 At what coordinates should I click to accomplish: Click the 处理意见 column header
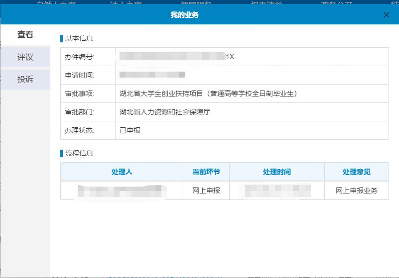coord(357,172)
